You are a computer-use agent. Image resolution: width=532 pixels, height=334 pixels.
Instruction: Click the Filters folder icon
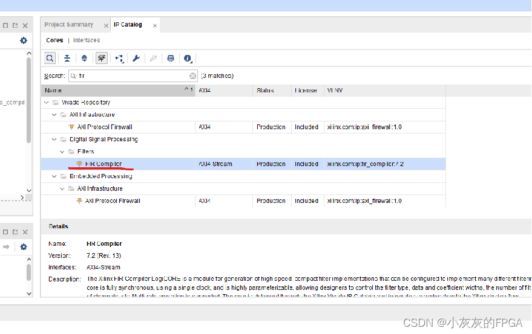coord(71,152)
